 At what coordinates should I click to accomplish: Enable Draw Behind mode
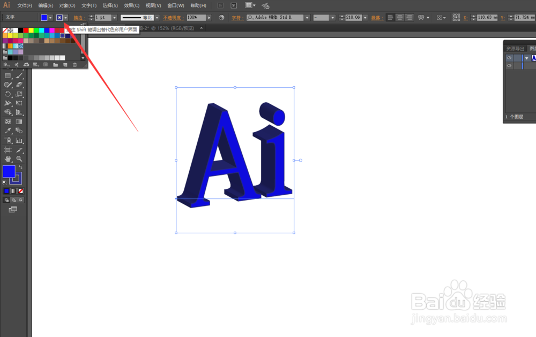coord(14,200)
